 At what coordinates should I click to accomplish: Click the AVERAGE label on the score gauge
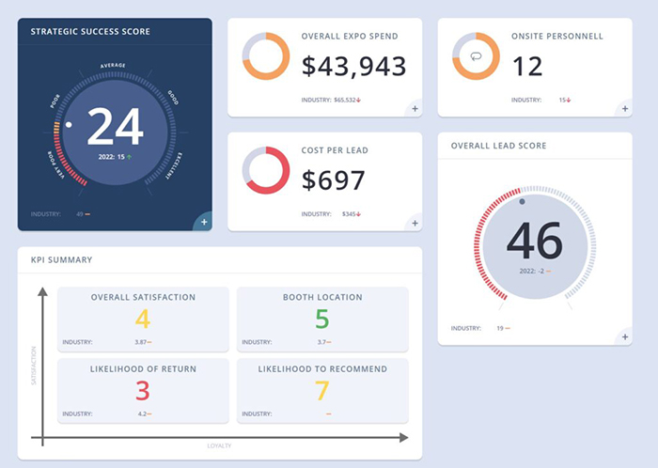pyautogui.click(x=113, y=66)
